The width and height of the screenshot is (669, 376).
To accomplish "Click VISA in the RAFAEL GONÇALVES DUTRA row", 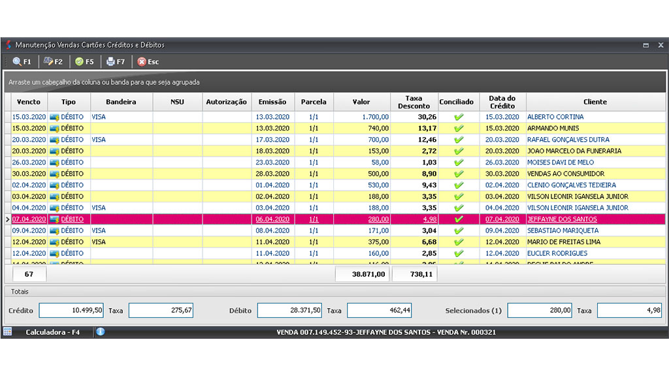I will (99, 140).
